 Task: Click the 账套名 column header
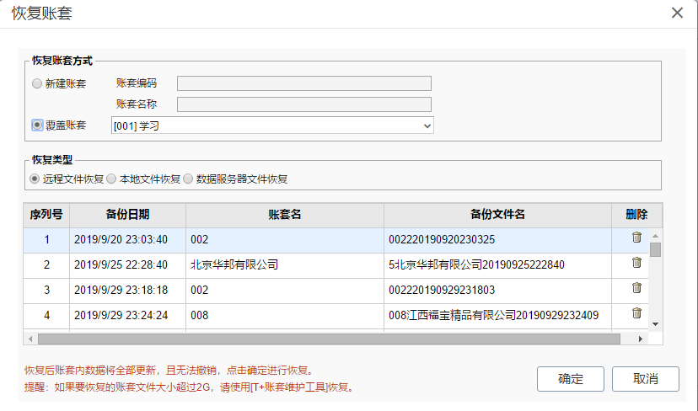pyautogui.click(x=284, y=215)
